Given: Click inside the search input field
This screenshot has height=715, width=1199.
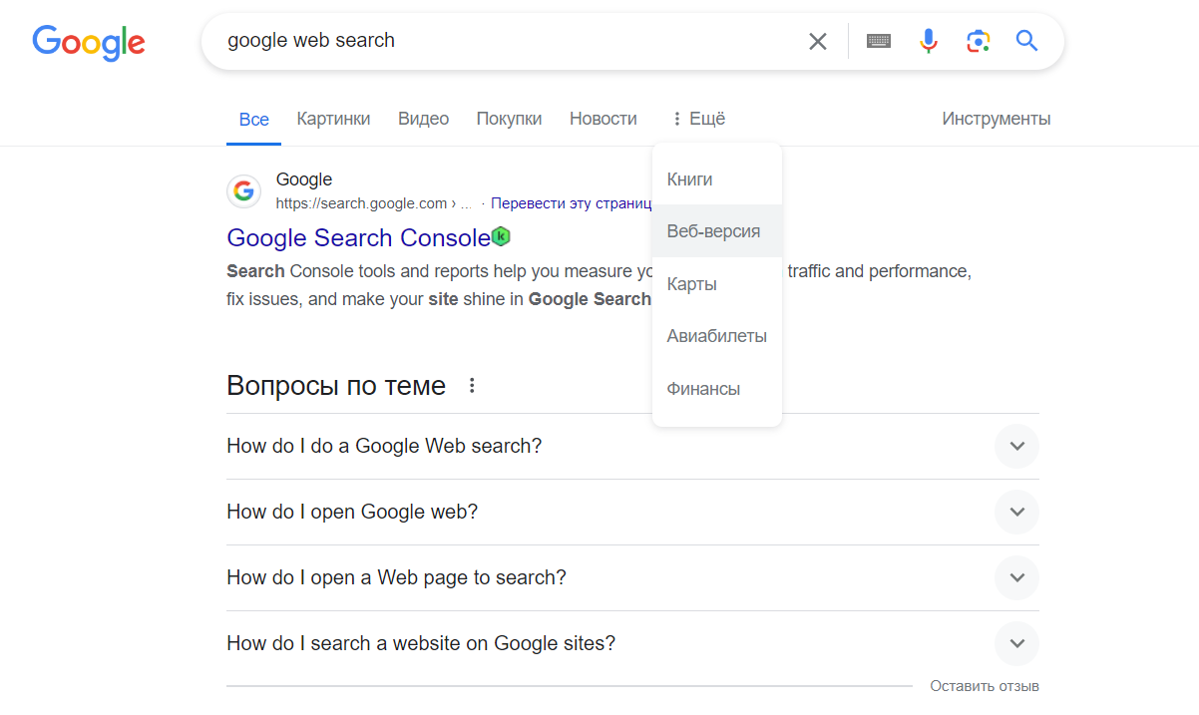Looking at the screenshot, I should click(x=499, y=41).
